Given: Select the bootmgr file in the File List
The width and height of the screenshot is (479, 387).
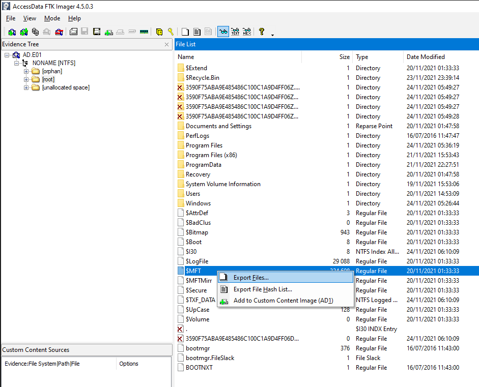Looking at the screenshot, I should pos(198,348).
